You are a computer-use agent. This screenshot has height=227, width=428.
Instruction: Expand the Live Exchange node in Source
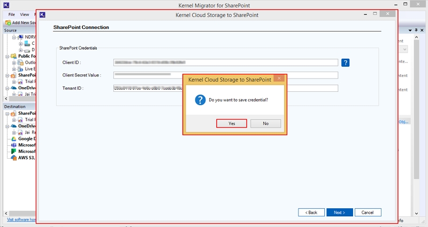point(14,69)
